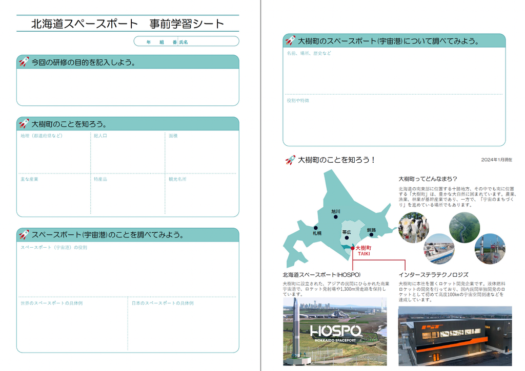
Task: Click the Interstellar Technologies building photo
Action: (455, 336)
